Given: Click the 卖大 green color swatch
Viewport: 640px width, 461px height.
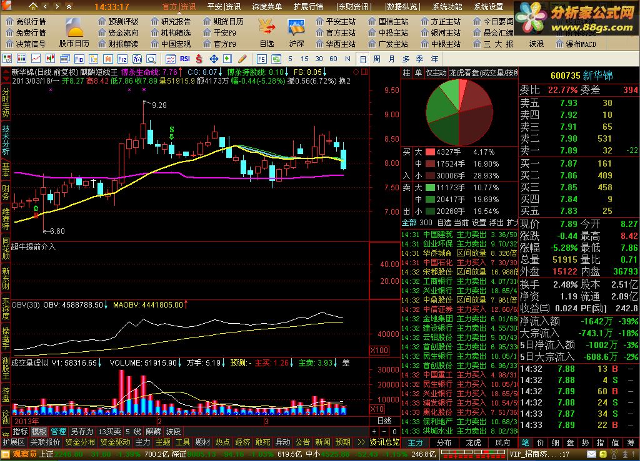Looking at the screenshot, I should pyautogui.click(x=430, y=188).
